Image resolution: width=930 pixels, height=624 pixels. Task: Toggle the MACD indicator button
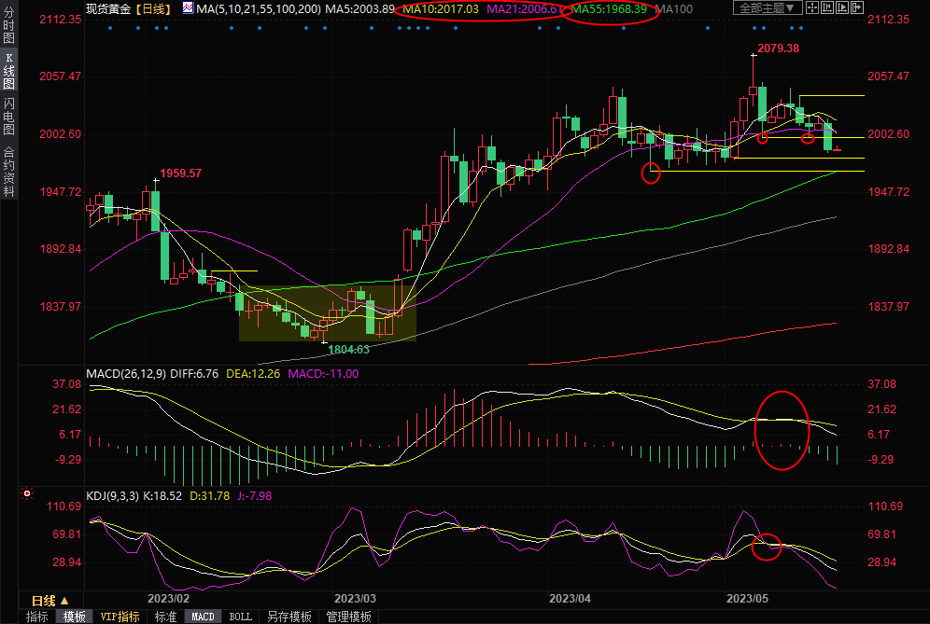click(203, 617)
